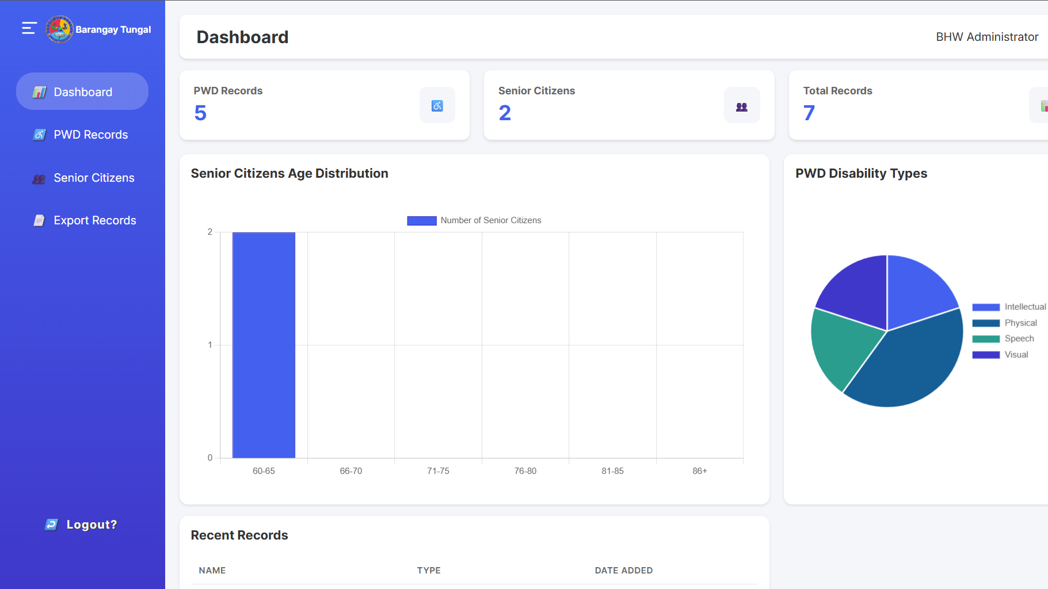Click the Logout icon in sidebar
This screenshot has height=589, width=1048.
[50, 524]
